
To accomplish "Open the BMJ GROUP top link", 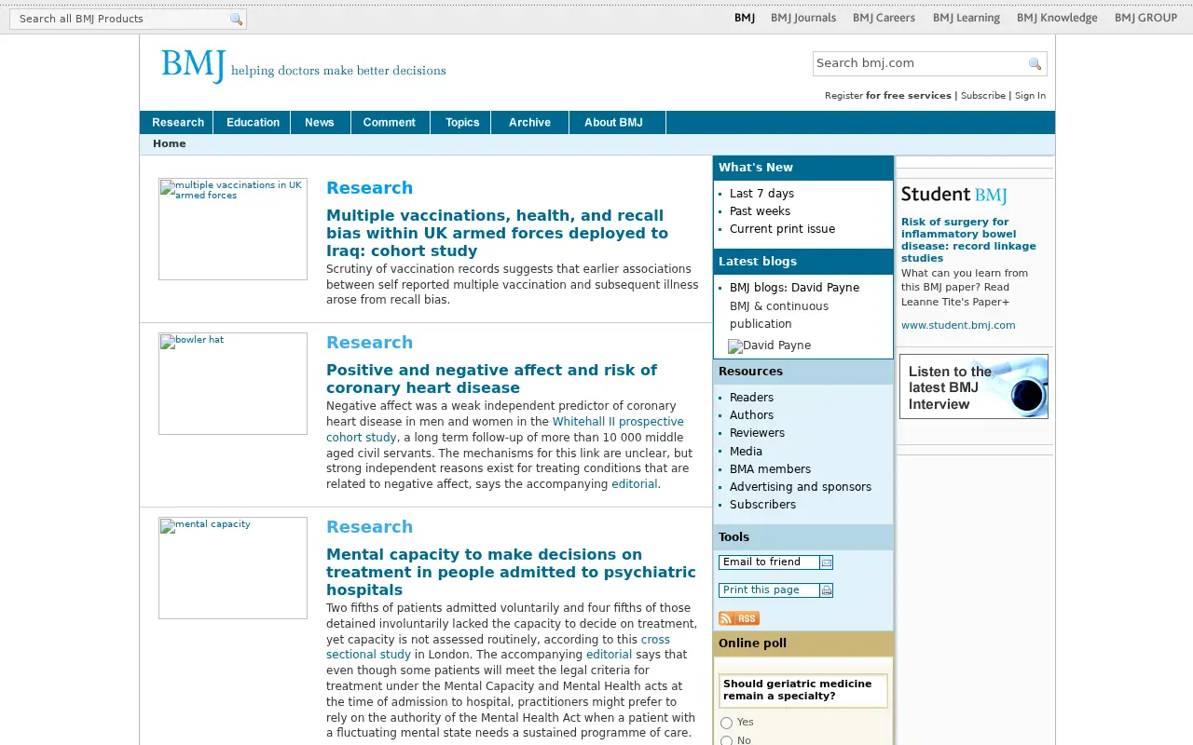I will pyautogui.click(x=1145, y=18).
